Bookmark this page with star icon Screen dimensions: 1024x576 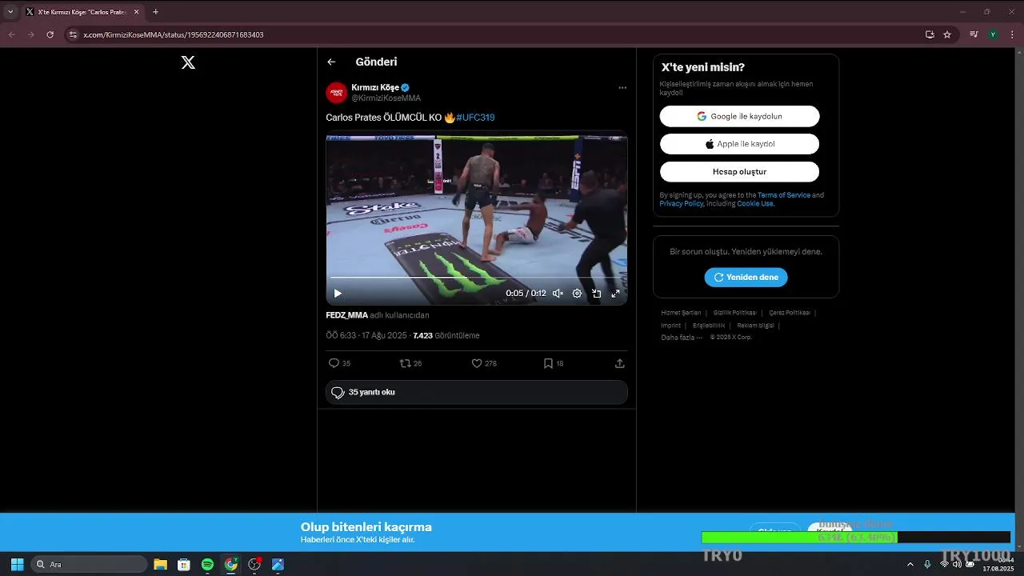pyautogui.click(x=947, y=34)
